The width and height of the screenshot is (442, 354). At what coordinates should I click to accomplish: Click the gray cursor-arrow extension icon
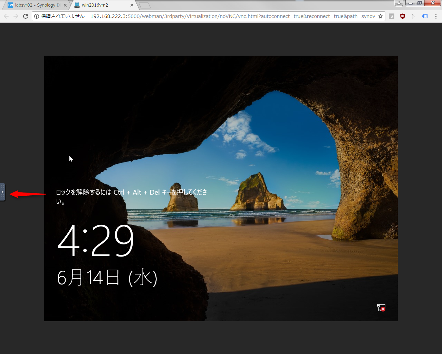coord(414,16)
